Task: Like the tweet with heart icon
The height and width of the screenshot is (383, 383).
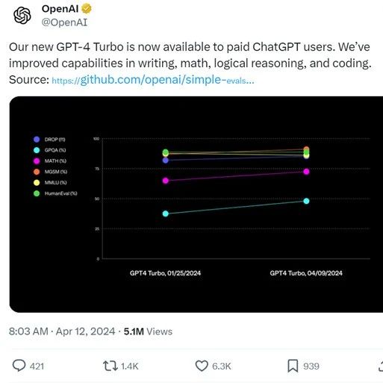Action: (x=202, y=366)
